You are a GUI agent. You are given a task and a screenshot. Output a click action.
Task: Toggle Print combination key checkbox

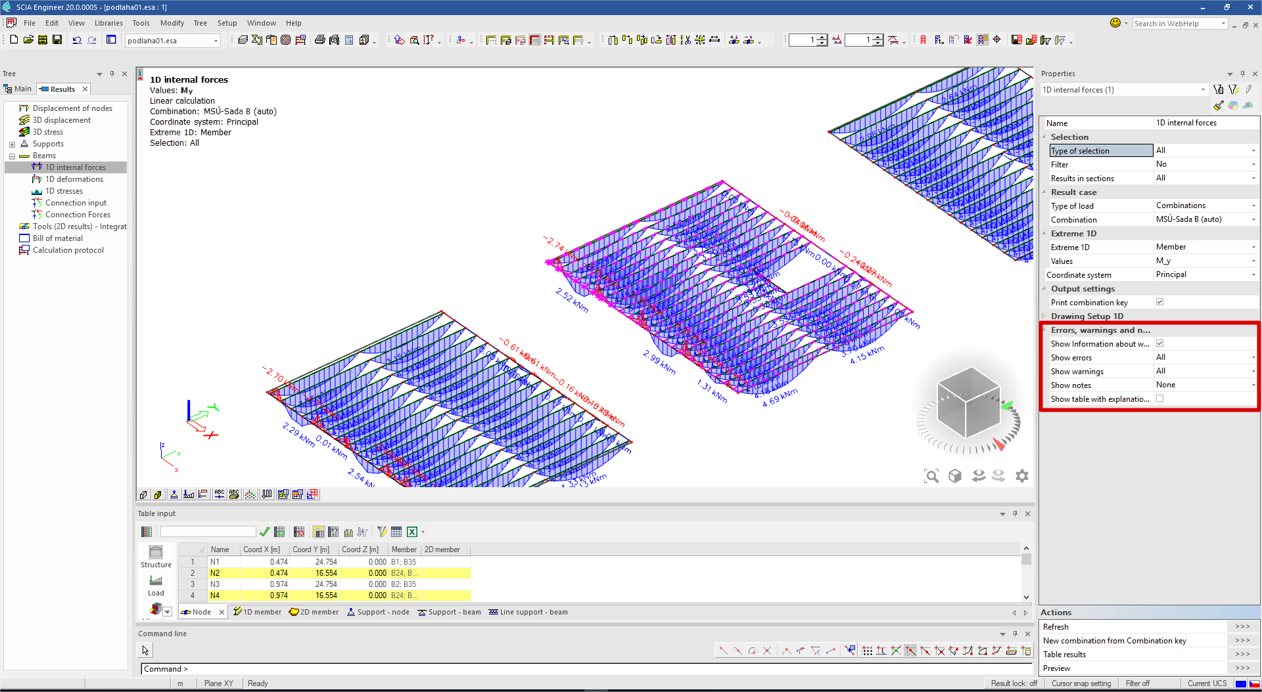(x=1159, y=302)
